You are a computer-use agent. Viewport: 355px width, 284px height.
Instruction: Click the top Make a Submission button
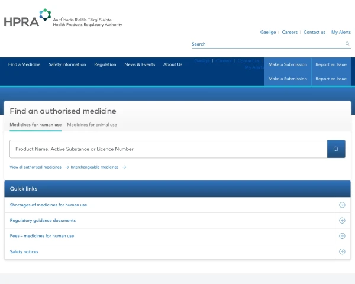(288, 64)
